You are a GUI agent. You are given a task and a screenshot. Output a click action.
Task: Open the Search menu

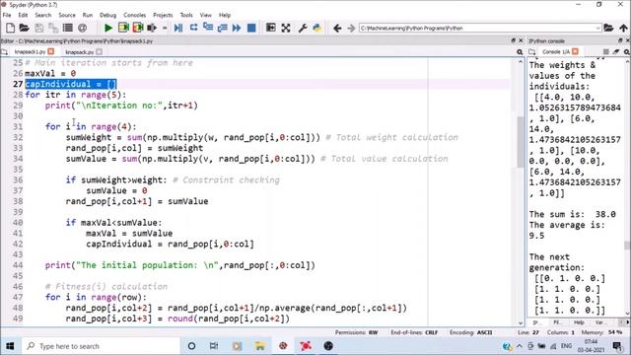click(43, 15)
